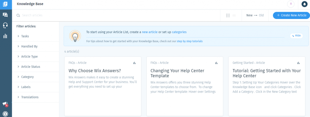Follow the new article link
The width and height of the screenshot is (310, 117).
150,32
